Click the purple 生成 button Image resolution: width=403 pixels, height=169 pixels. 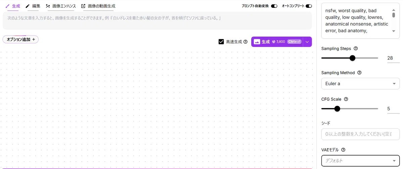coord(277,42)
